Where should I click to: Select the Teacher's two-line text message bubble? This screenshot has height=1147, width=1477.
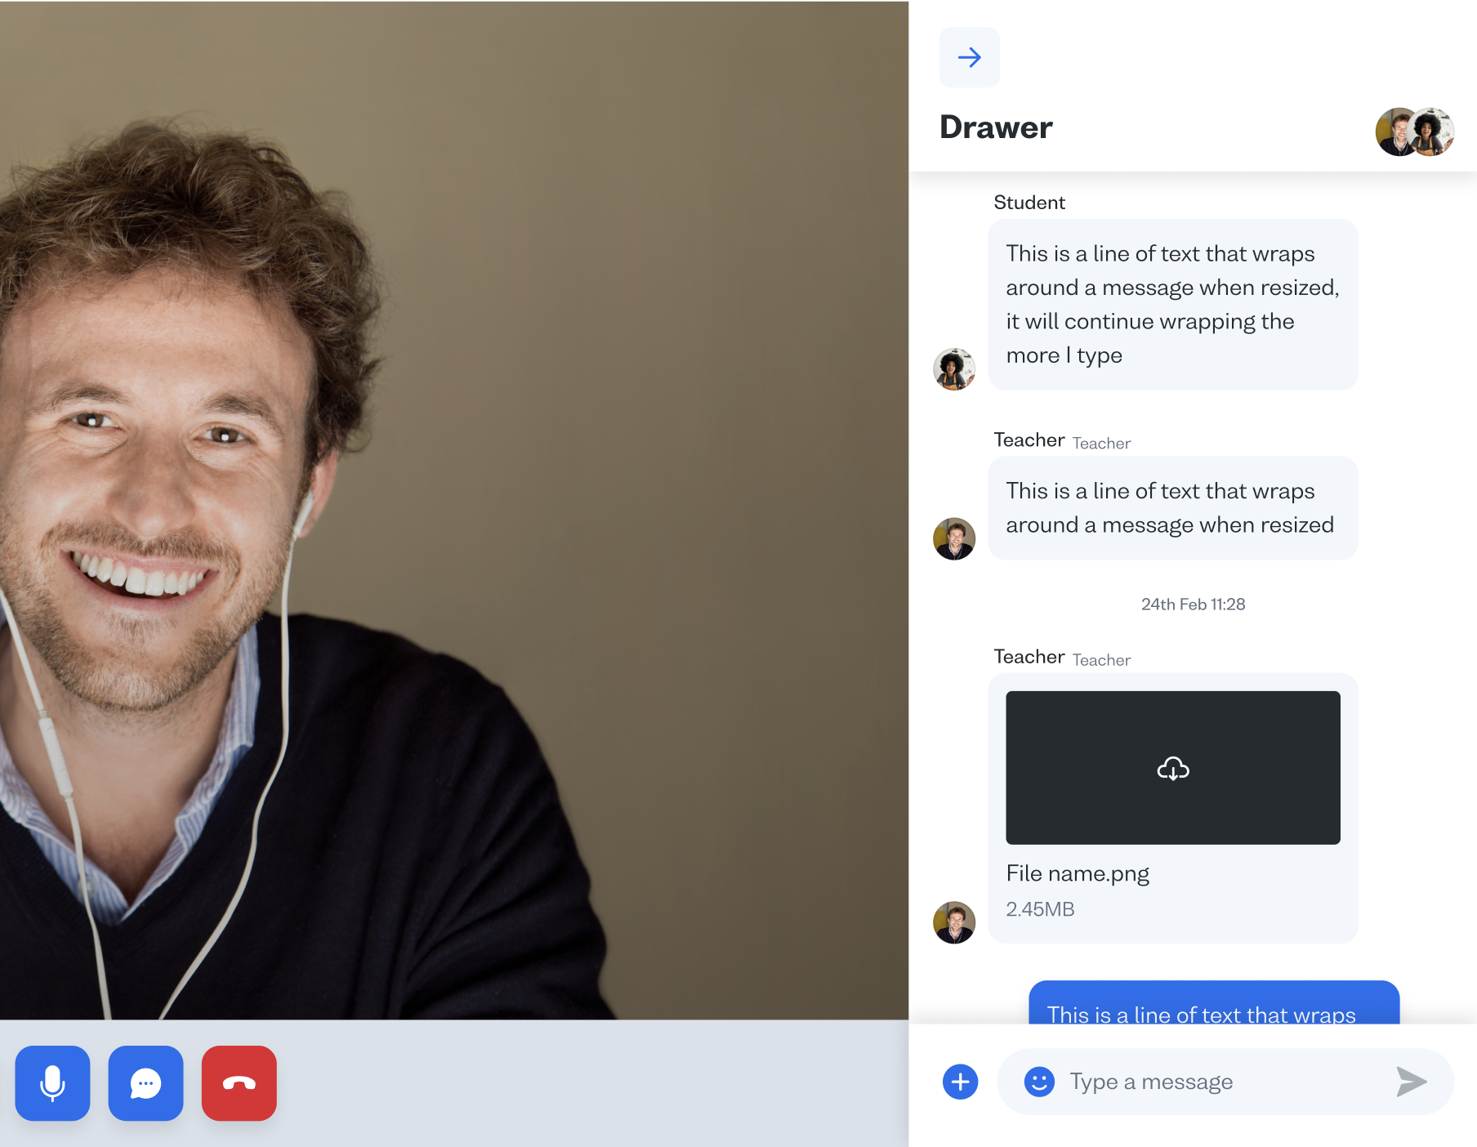point(1172,507)
